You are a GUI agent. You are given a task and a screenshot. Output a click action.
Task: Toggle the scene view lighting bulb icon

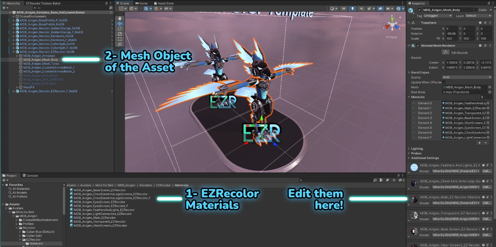(x=353, y=8)
